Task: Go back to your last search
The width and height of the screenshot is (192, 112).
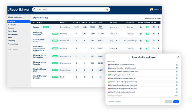Action: pyautogui.click(x=15, y=17)
